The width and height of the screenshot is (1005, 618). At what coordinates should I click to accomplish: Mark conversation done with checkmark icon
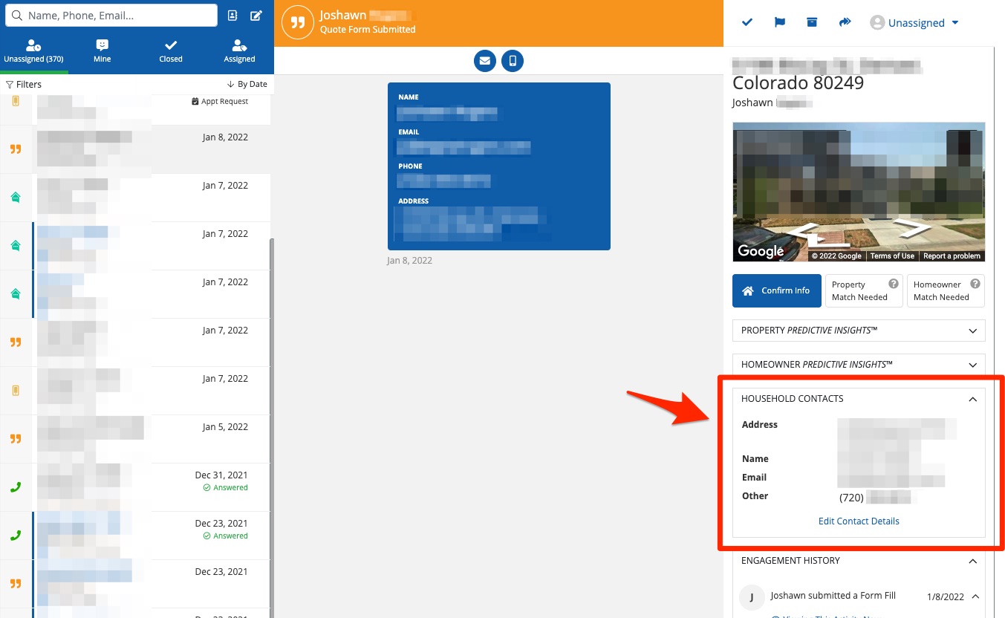coord(747,22)
